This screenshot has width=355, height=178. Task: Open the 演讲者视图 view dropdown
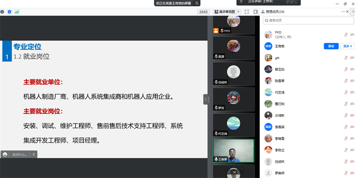click(227, 12)
